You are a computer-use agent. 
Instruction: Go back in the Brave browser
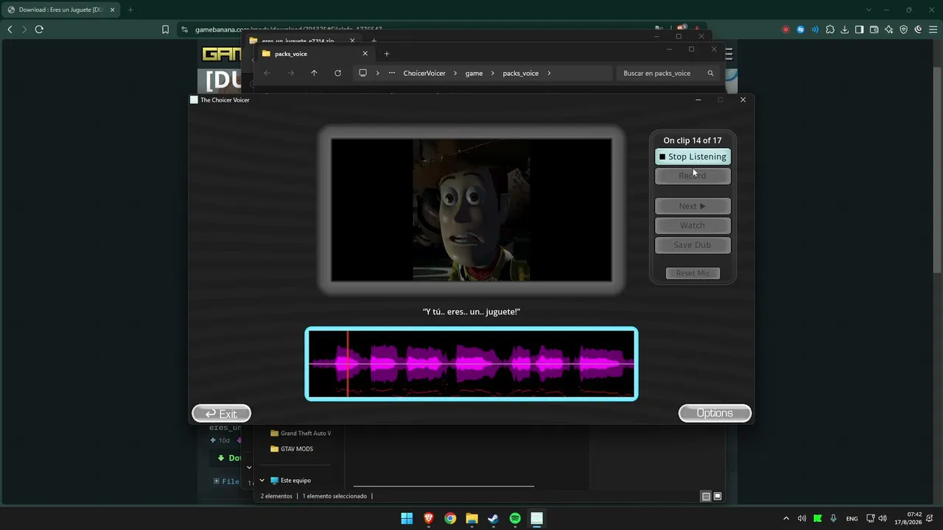(10, 29)
